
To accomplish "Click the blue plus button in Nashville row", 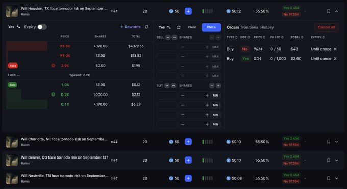I will click(188, 178).
